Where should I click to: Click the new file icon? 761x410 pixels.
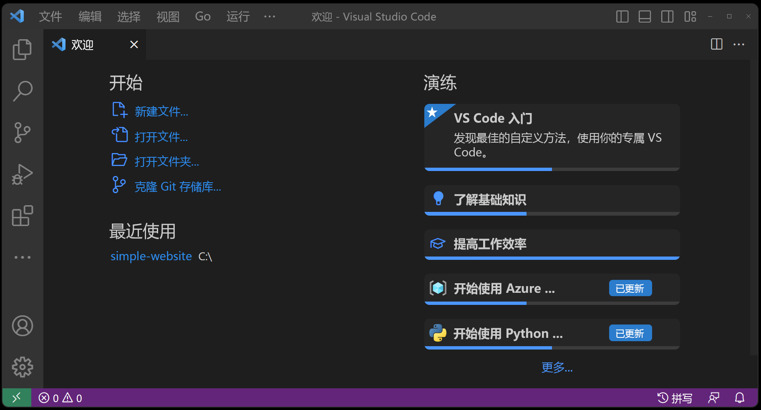pyautogui.click(x=120, y=110)
